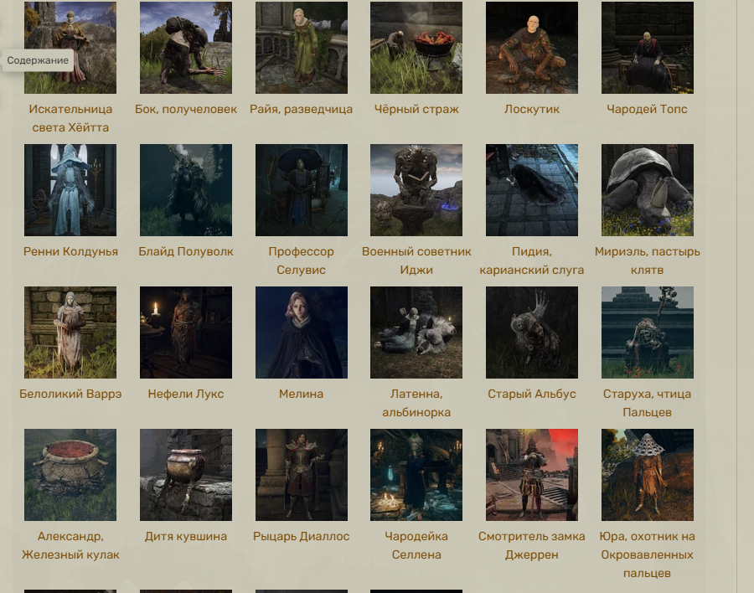The image size is (754, 593).
Task: Open the Латенна, альбинорка link
Action: pyautogui.click(x=416, y=403)
